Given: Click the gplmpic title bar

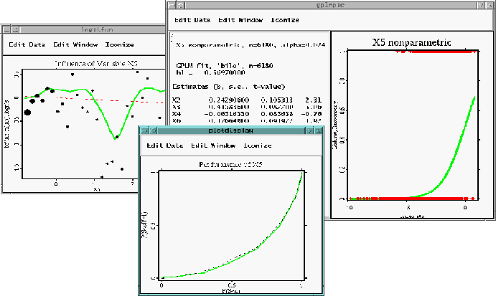Looking at the screenshot, I should 330,5.
